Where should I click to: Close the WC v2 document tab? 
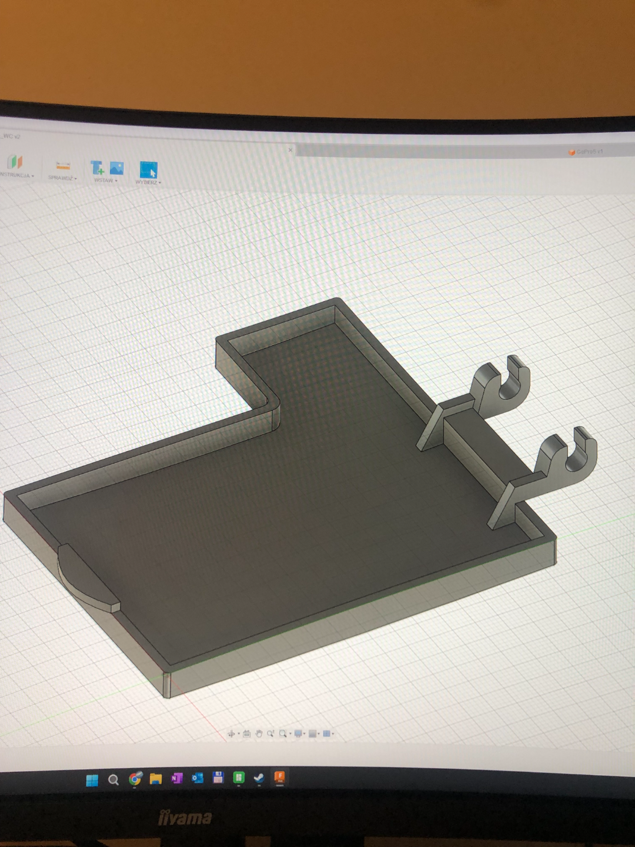point(290,150)
